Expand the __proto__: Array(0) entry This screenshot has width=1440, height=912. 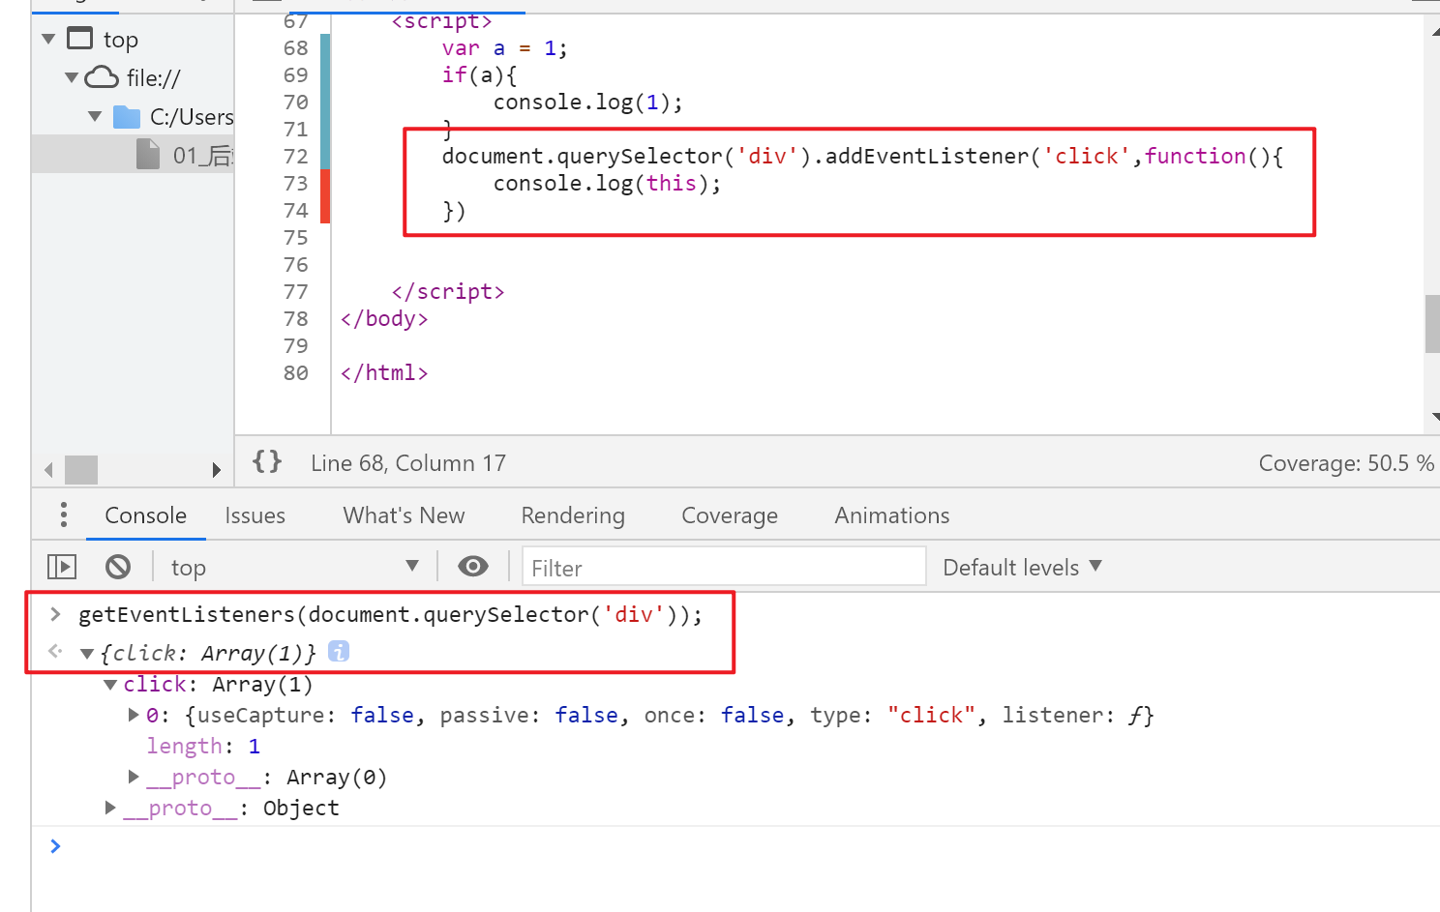tap(134, 777)
